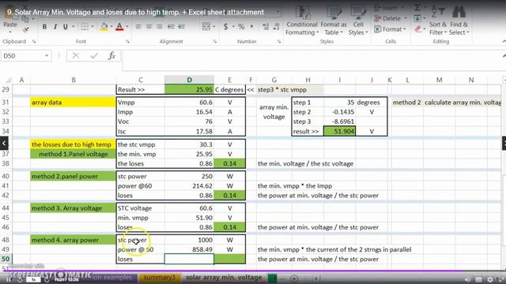Open the Fill Color dropdown arrow
The width and height of the screenshot is (506, 284).
point(111,27)
